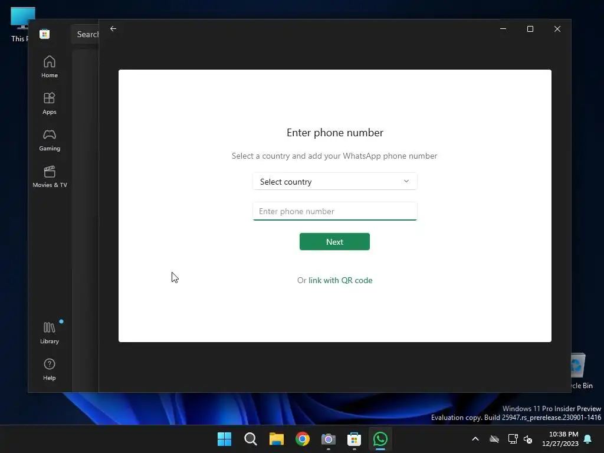Viewport: 604px width, 453px height.
Task: Switch to Microsoft Store taskbar icon
Action: [x=354, y=439]
